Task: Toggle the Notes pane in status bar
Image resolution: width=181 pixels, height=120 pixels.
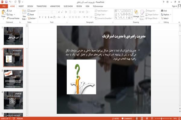Action: pyautogui.click(x=116, y=118)
